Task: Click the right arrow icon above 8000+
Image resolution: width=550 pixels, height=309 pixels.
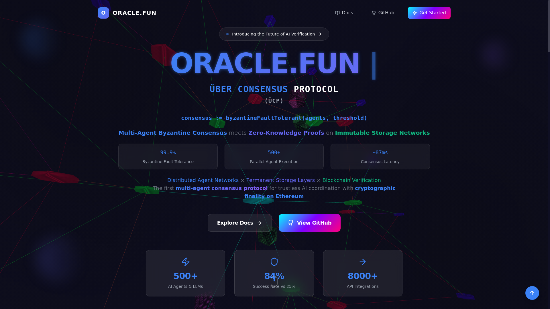Action: click(363, 262)
